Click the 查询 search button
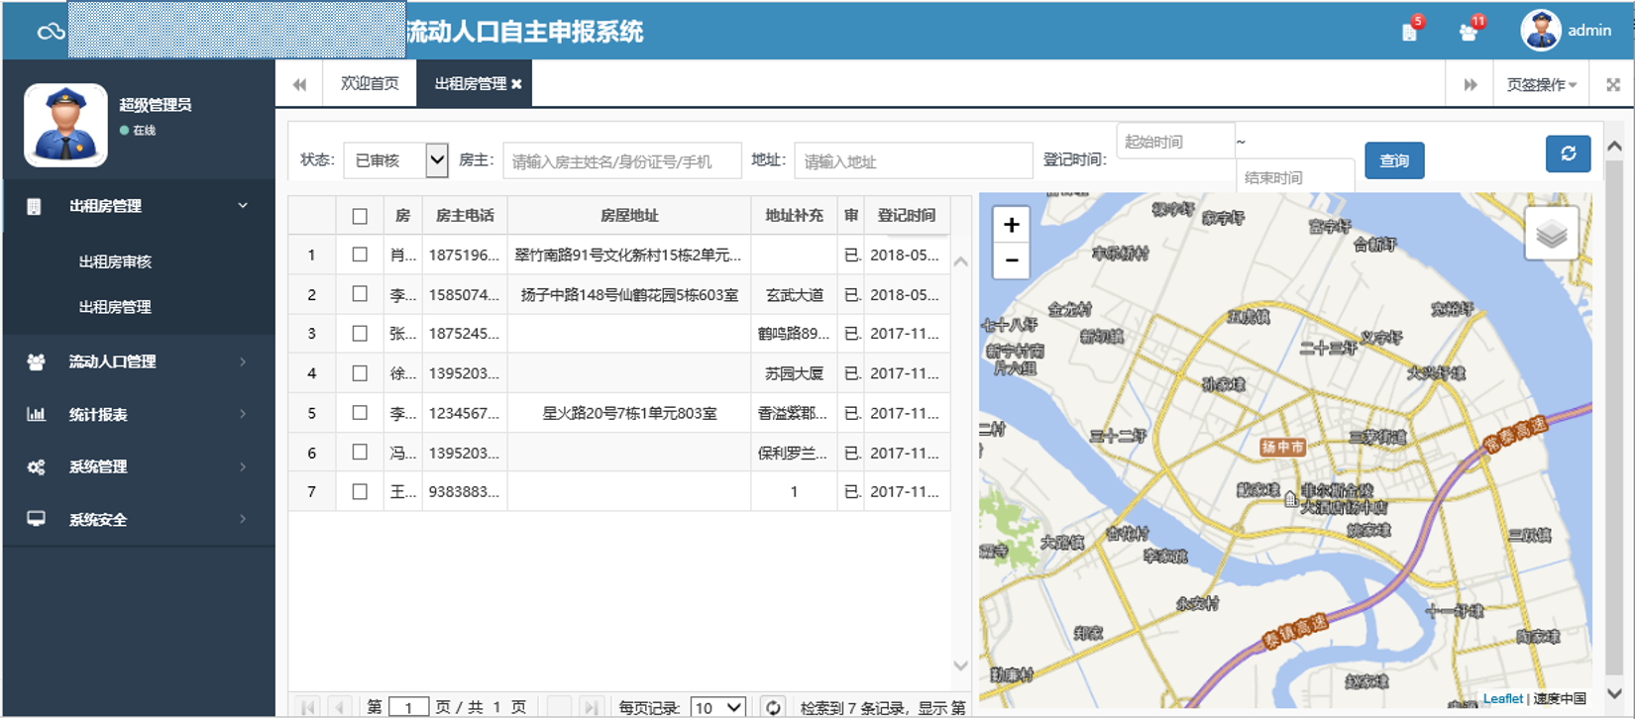This screenshot has width=1635, height=719. click(1393, 160)
